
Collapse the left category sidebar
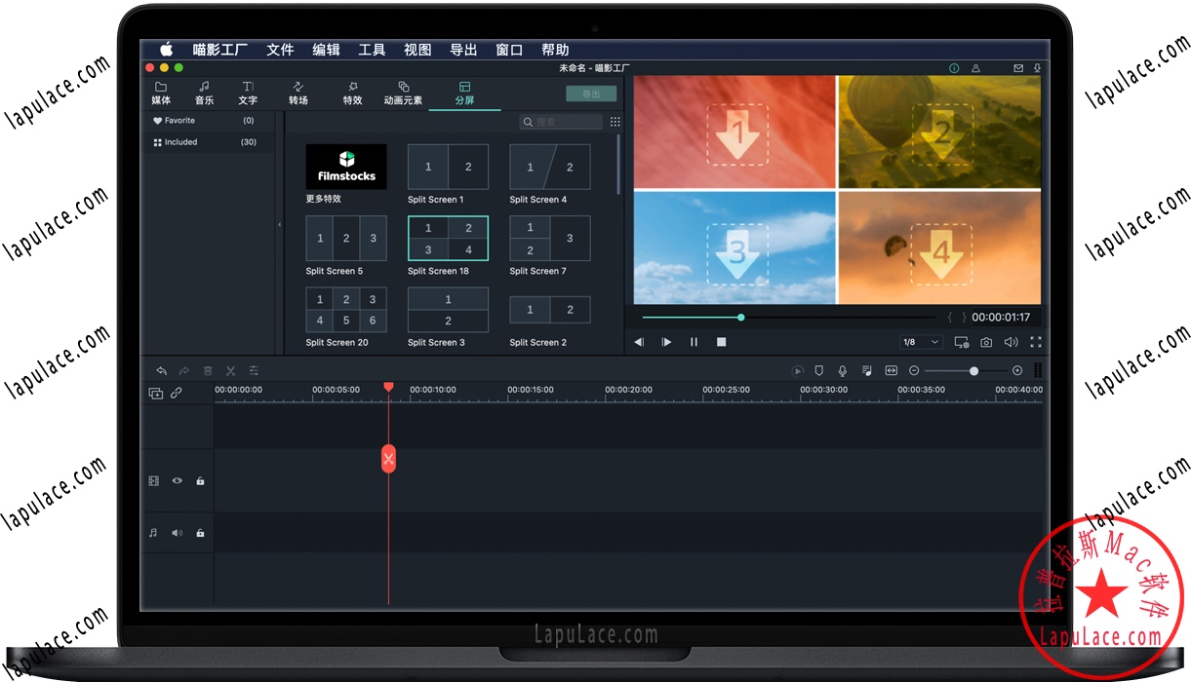click(279, 225)
